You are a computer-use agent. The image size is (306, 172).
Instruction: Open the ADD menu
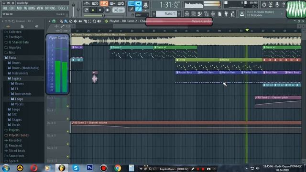19,8
